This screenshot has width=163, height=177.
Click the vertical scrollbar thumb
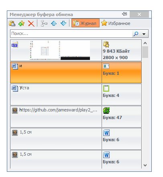coord(145,52)
